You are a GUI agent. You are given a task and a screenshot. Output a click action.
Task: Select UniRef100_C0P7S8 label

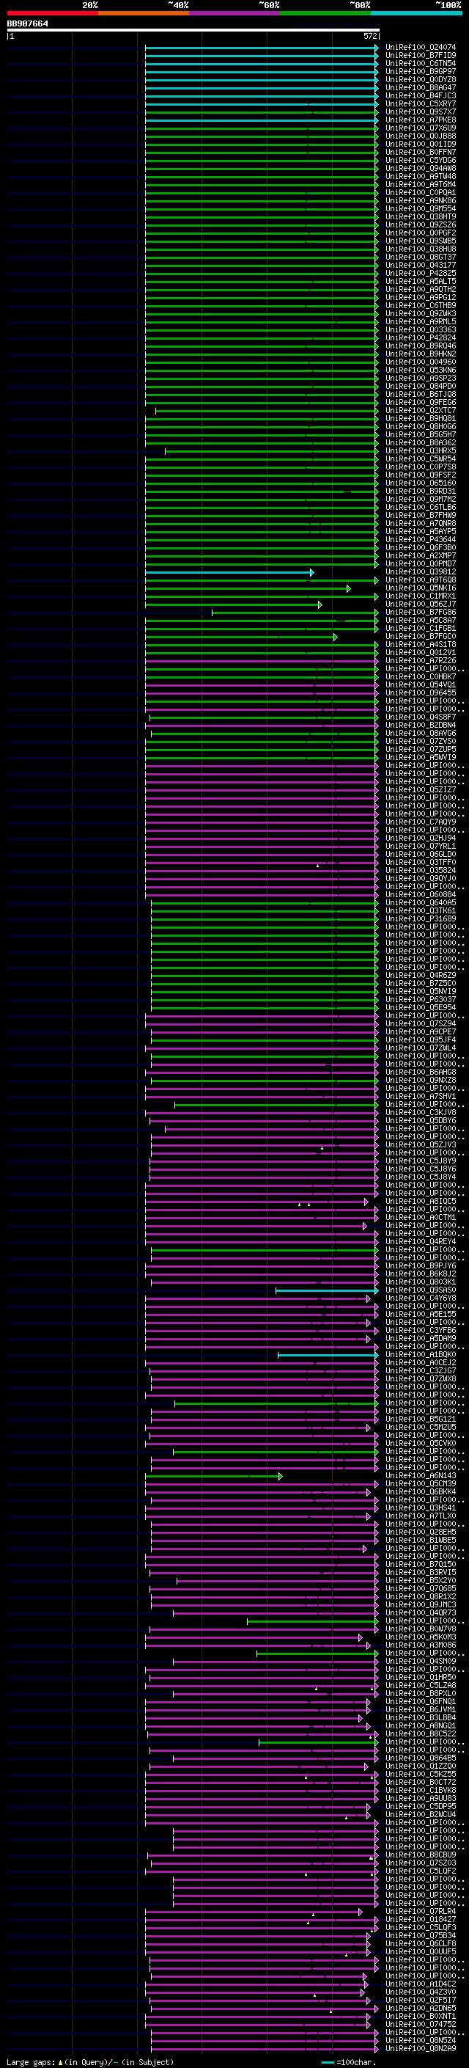click(420, 467)
